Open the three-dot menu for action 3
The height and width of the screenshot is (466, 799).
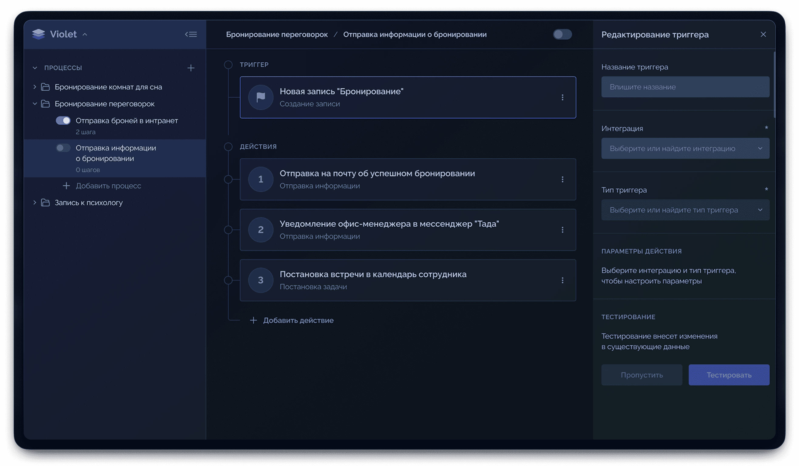[x=563, y=280]
